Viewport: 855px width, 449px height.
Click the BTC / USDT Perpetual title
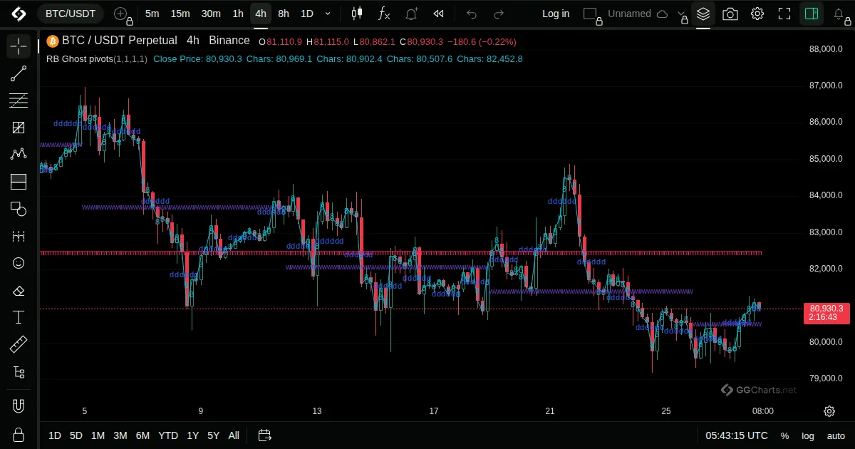(119, 41)
